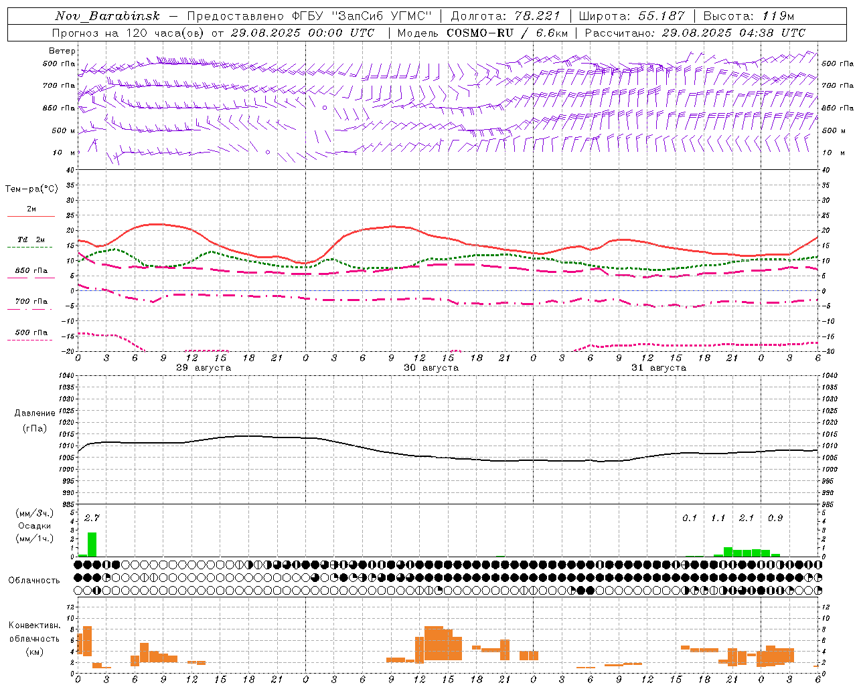The width and height of the screenshot is (857, 685).
Task: Click the red 2м legend line
Action: [x=31, y=216]
